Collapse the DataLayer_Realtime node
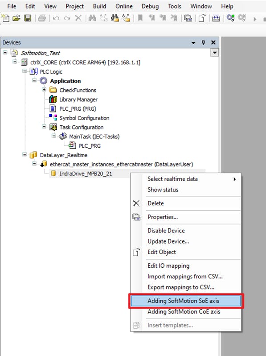This screenshot has height=356, width=266. [25, 154]
